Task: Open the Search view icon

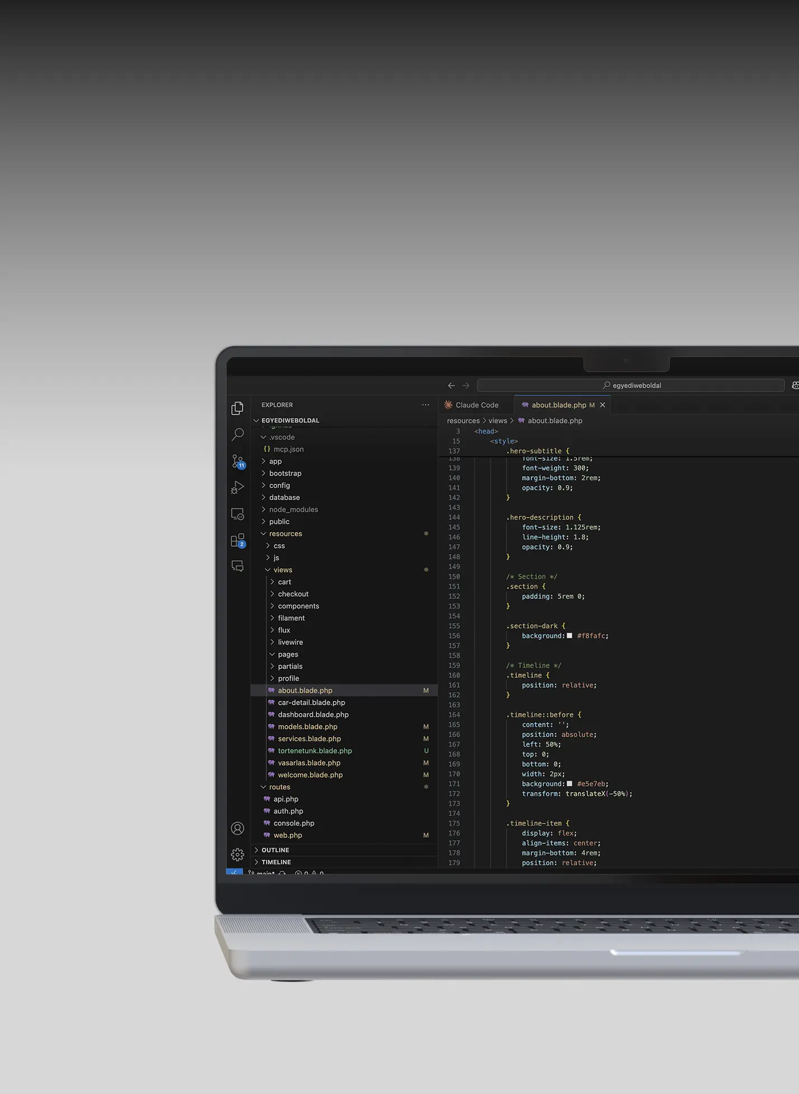Action: [238, 435]
